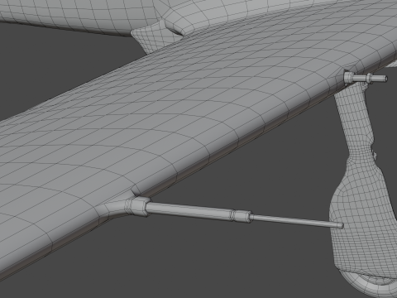Select the short gun barrel near the landing gear
The width and height of the screenshot is (397, 298).
[366, 78]
